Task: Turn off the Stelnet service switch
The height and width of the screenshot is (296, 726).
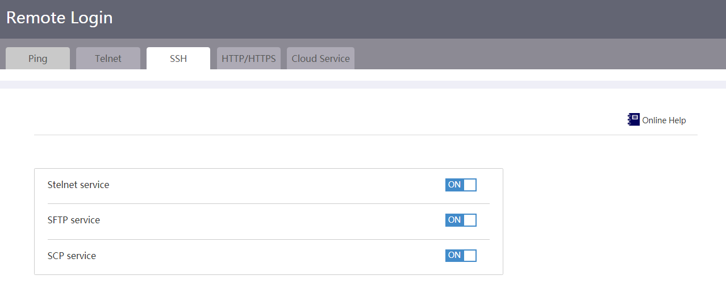Action: (x=461, y=185)
